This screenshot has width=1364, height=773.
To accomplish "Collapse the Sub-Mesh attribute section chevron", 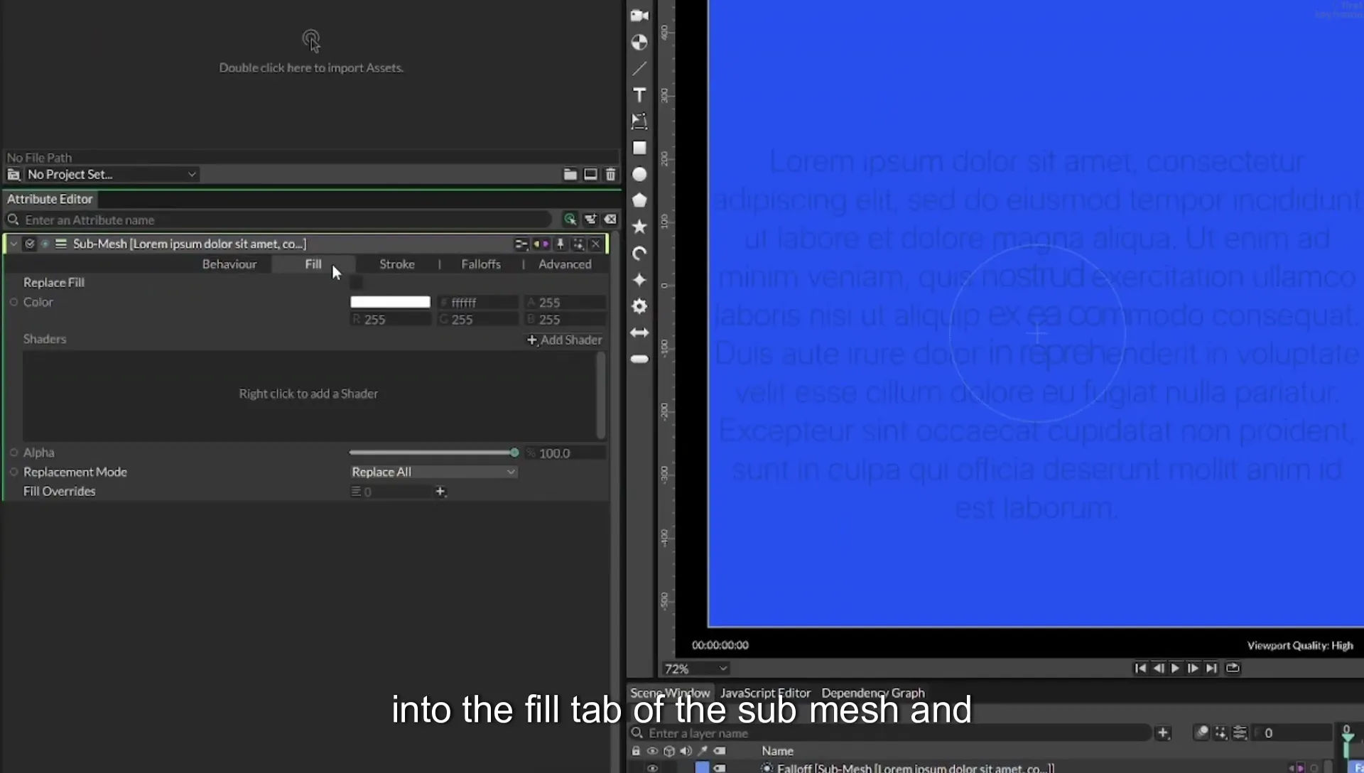I will pyautogui.click(x=13, y=244).
